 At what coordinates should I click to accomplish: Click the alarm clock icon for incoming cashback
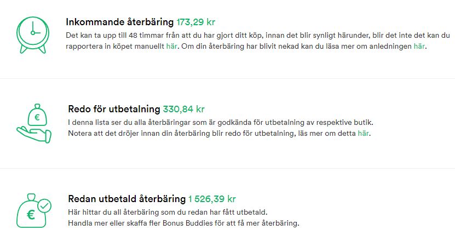point(33,35)
